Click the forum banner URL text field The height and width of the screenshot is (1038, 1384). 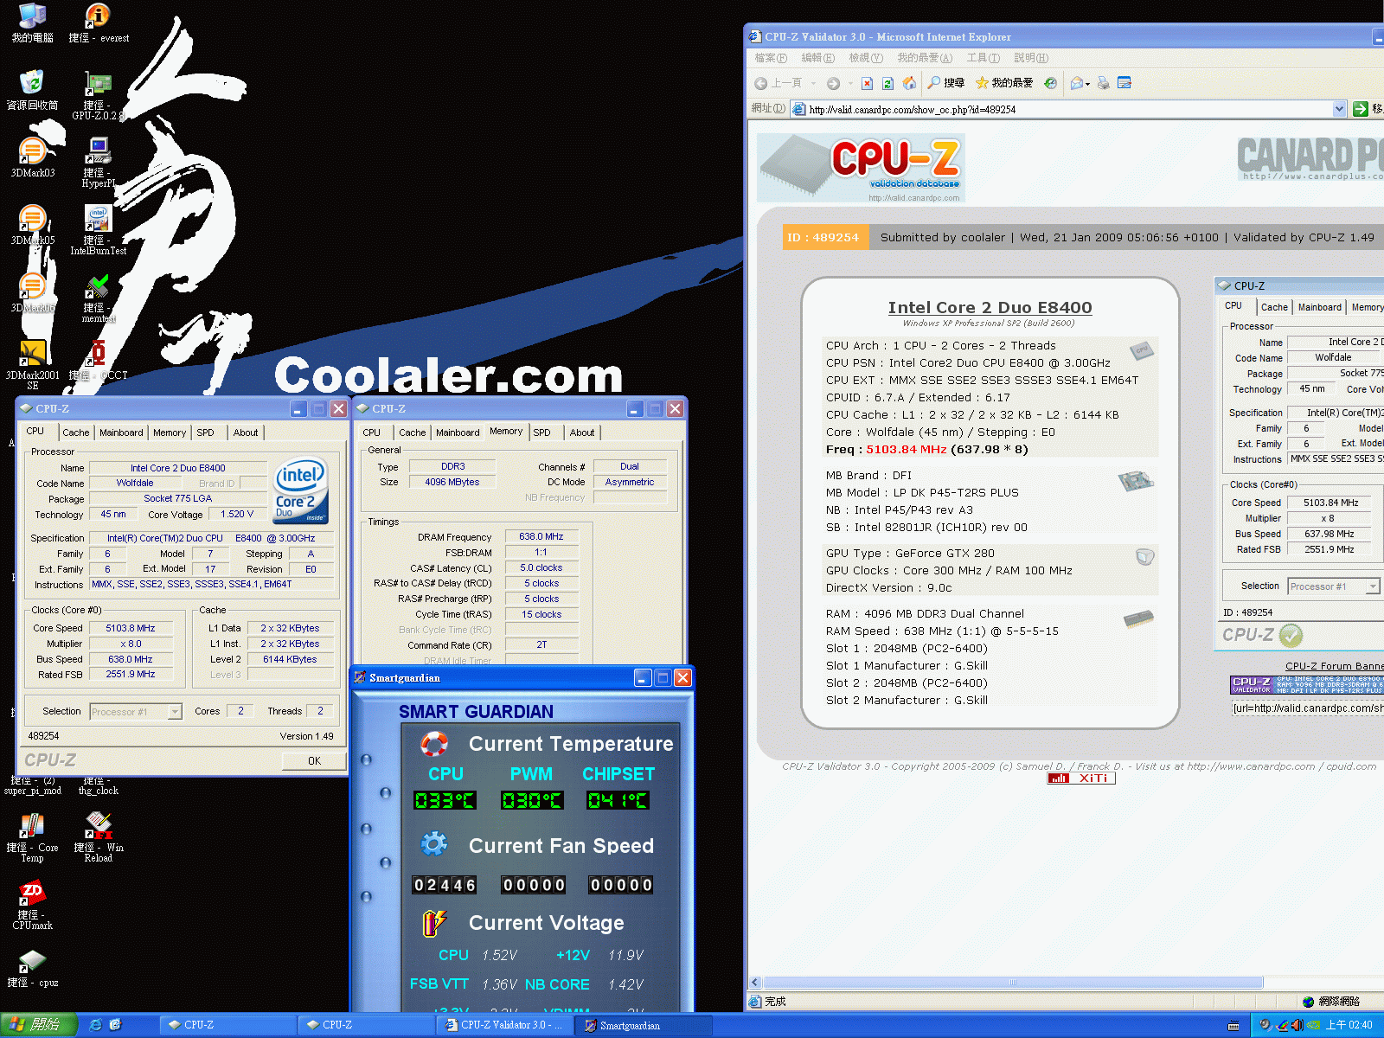coord(1307,708)
